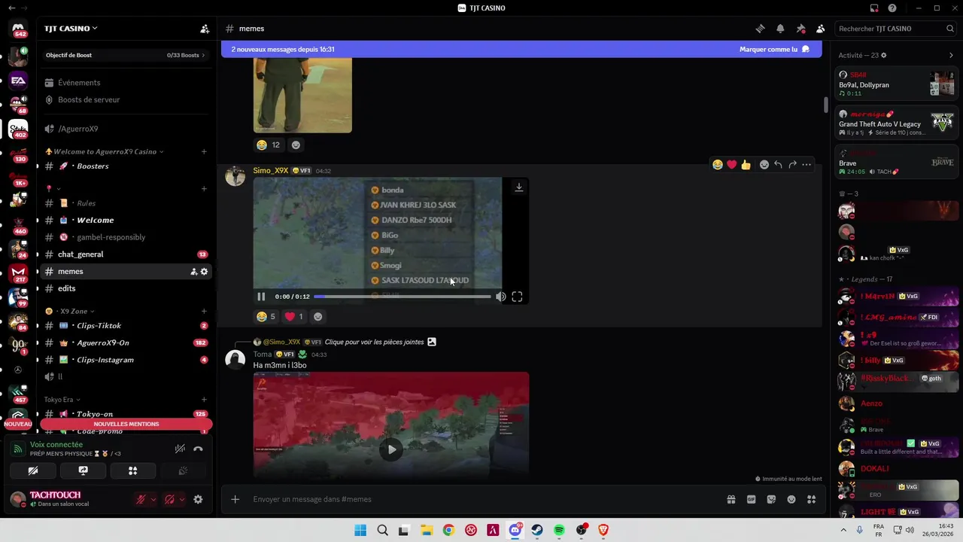Collapse Welcome to AguerroX9 Casino category

click(x=105, y=151)
